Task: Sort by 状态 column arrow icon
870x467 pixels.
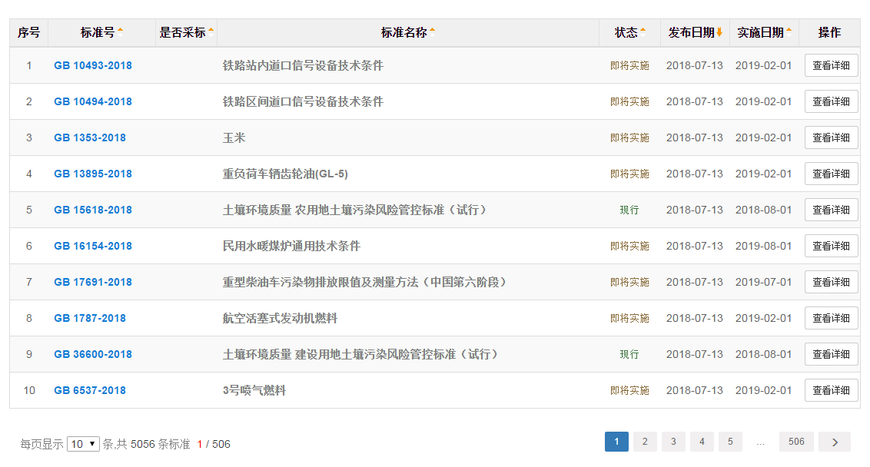Action: (x=643, y=32)
